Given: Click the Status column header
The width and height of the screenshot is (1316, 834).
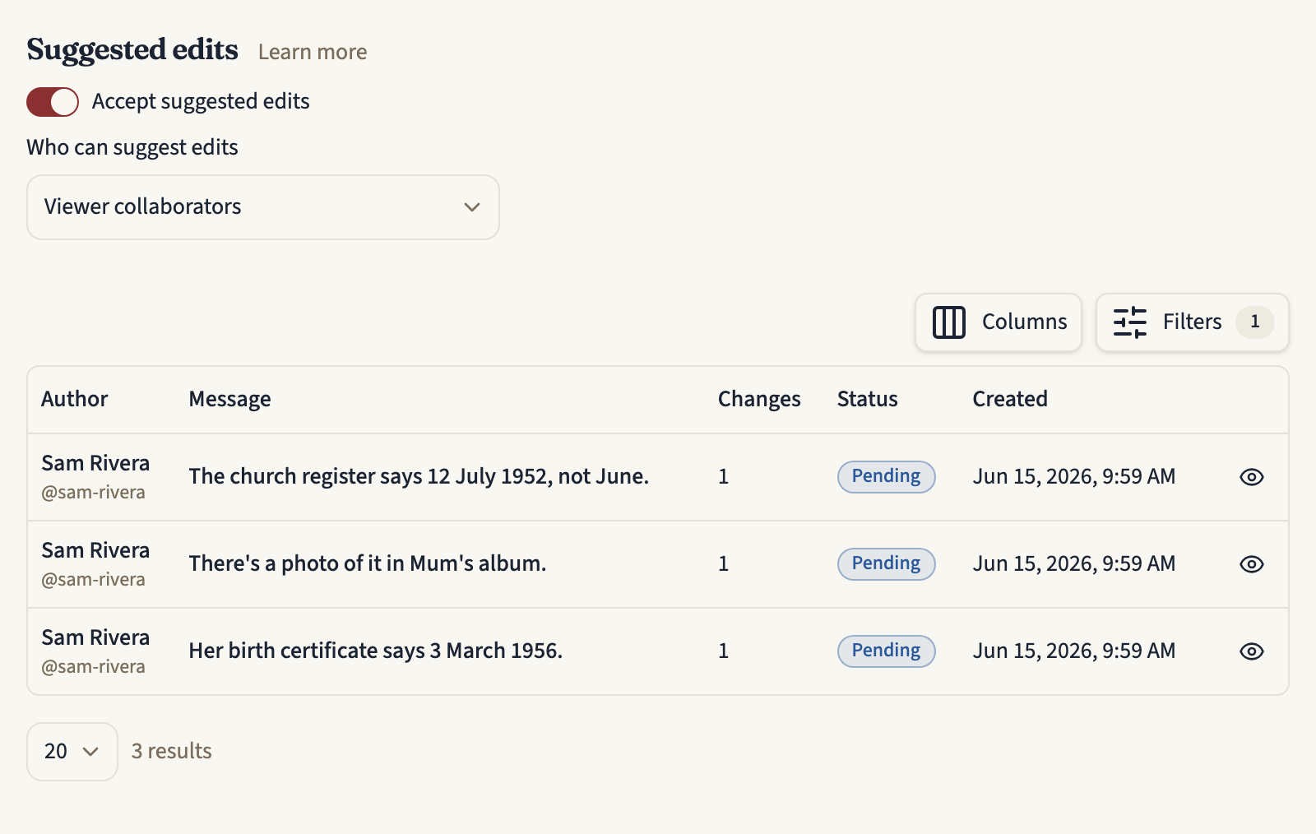Looking at the screenshot, I should pyautogui.click(x=868, y=399).
